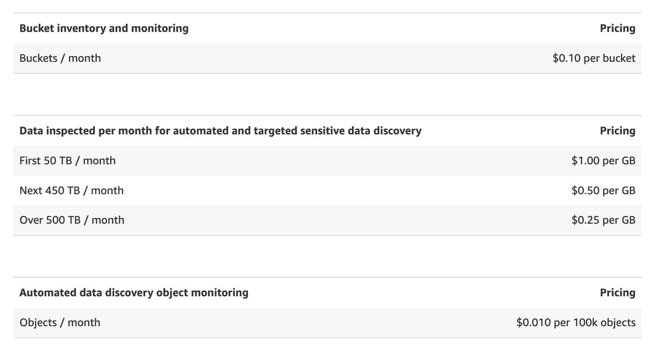Click the word 'monitoring' in the bucket inventory header

[160, 28]
